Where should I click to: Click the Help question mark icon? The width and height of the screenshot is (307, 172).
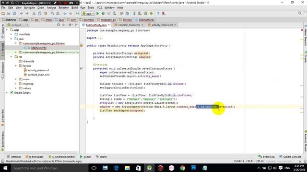(x=158, y=13)
